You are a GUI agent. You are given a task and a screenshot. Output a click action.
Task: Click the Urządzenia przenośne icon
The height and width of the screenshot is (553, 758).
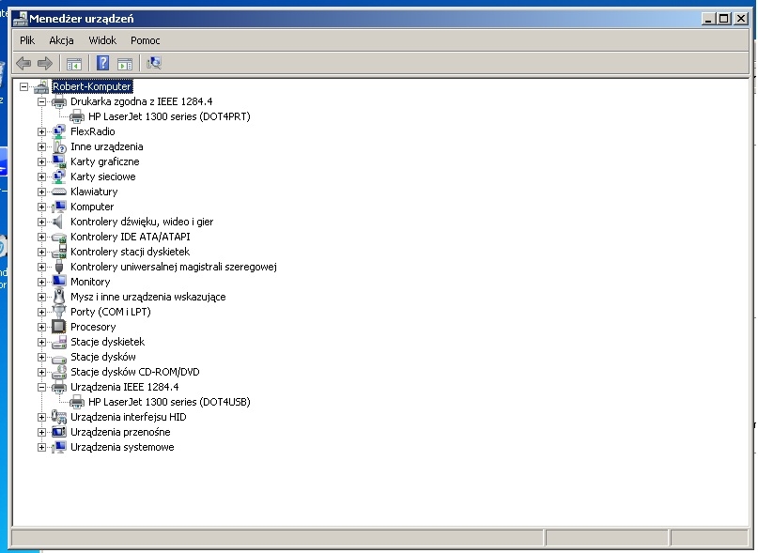59,432
